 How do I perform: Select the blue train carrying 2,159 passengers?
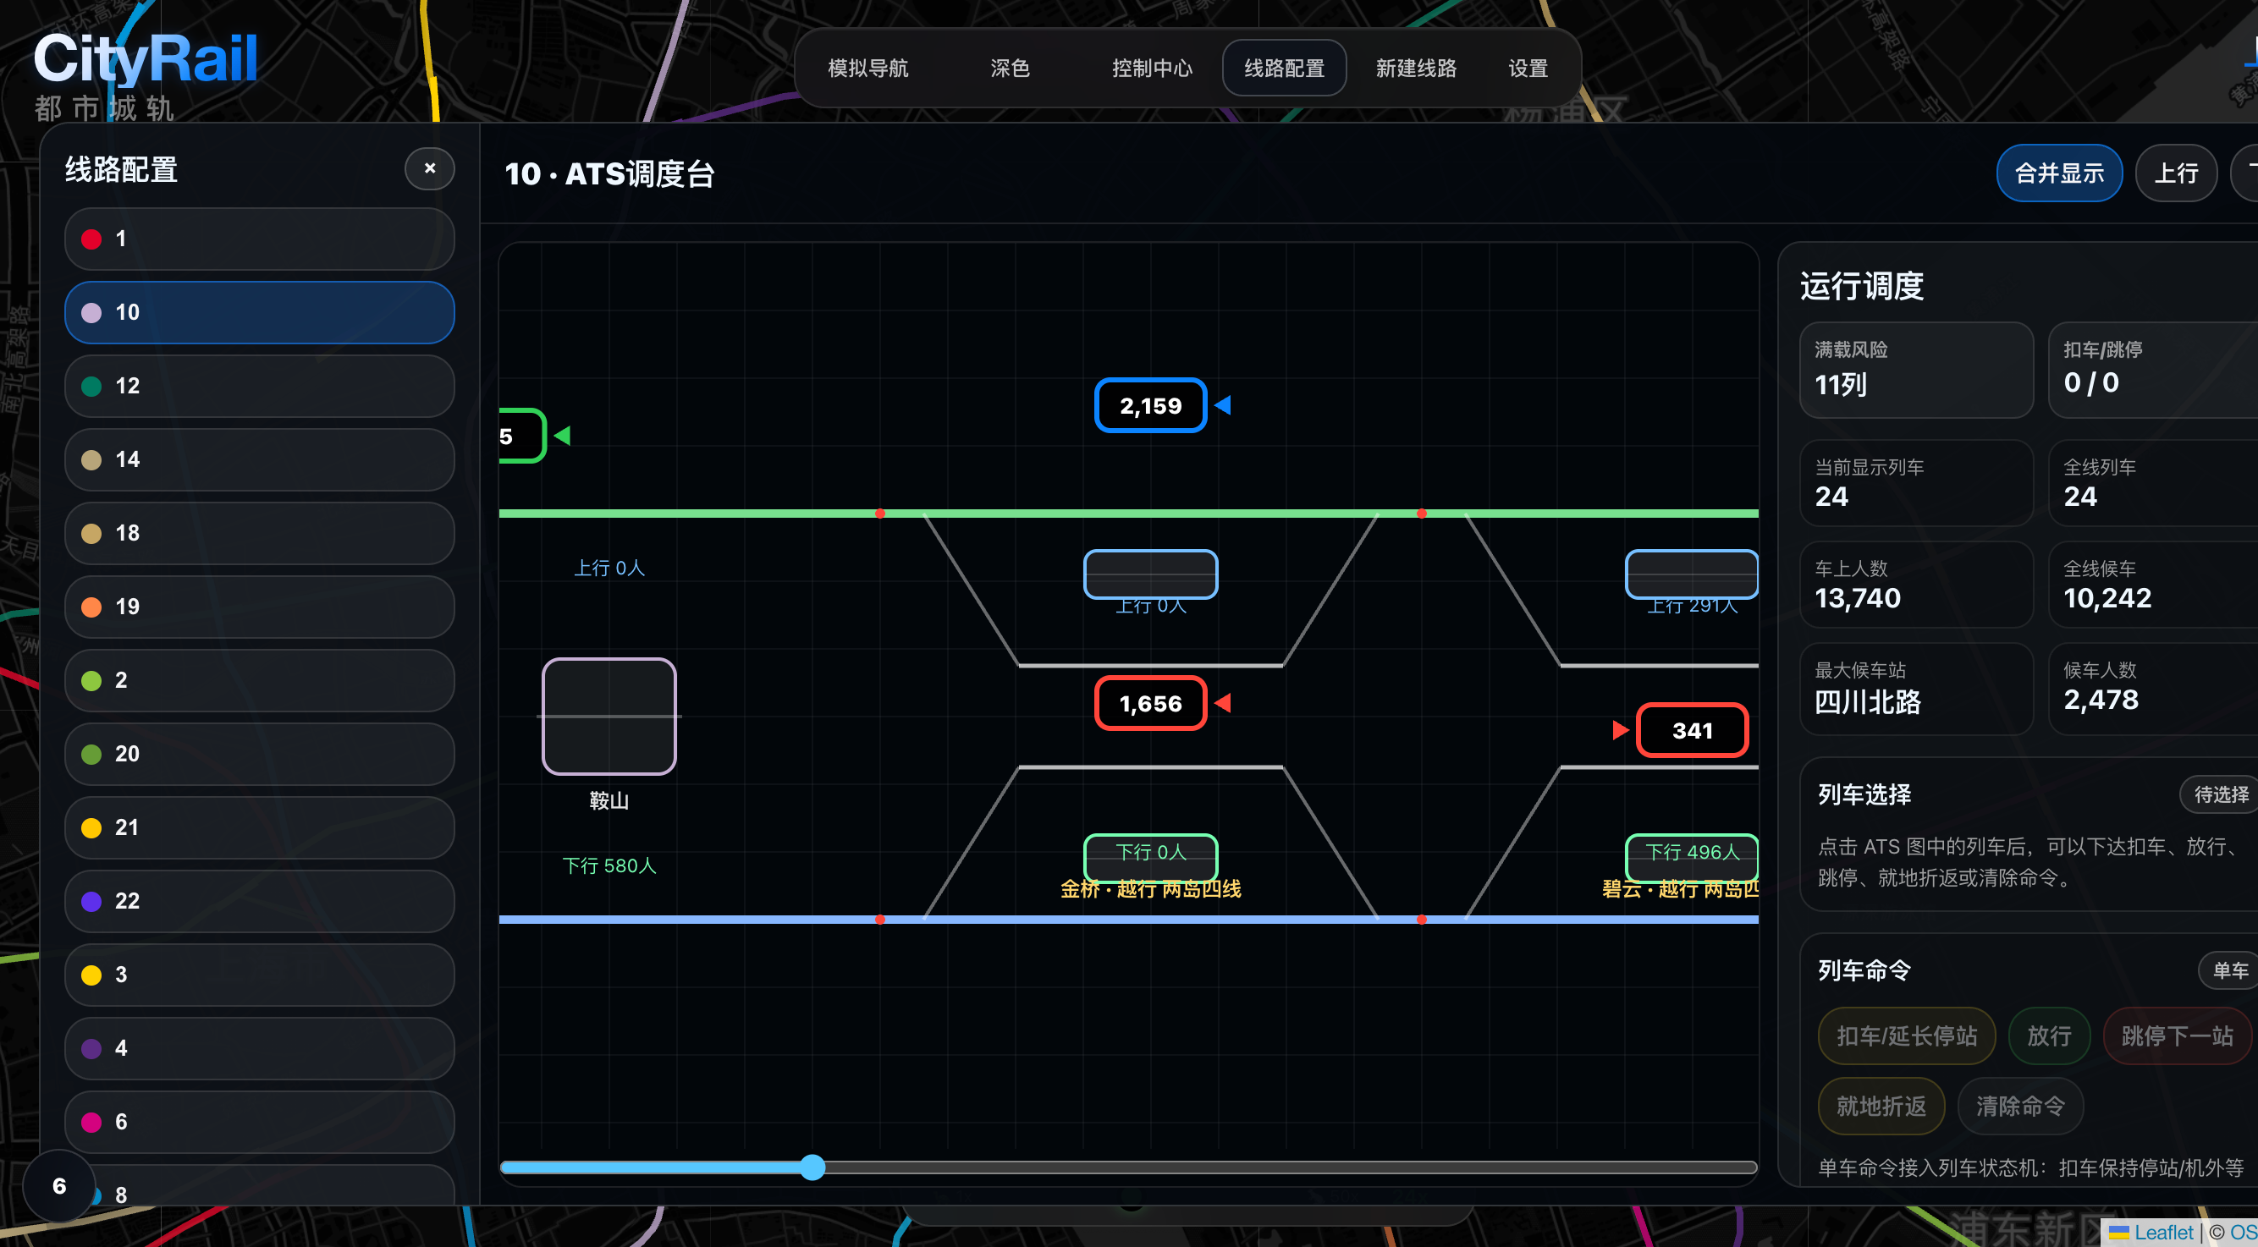click(1150, 405)
